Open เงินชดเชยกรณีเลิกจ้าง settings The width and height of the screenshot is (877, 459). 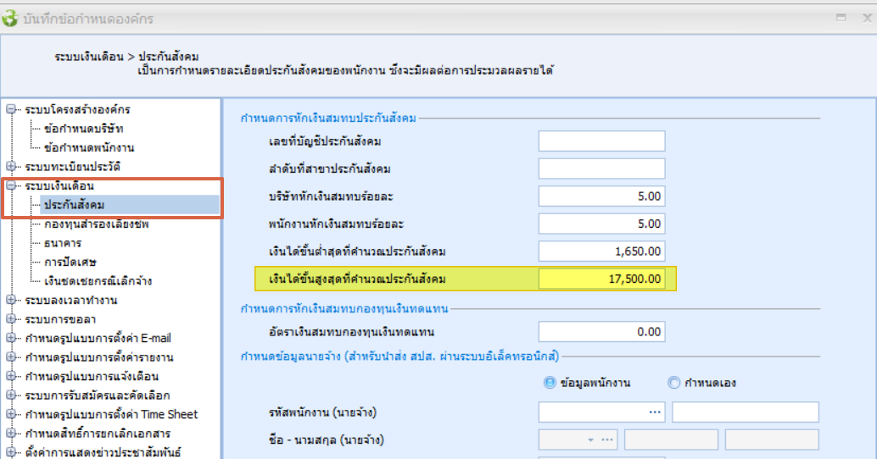98,280
